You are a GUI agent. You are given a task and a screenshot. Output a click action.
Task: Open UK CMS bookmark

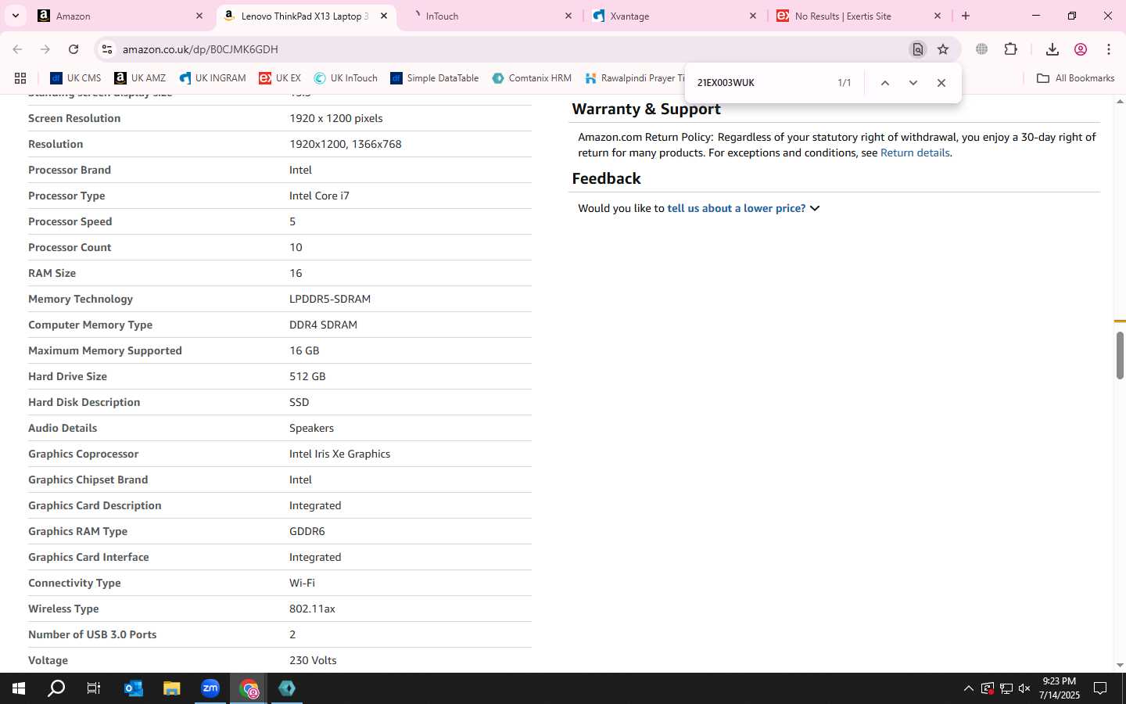[76, 78]
